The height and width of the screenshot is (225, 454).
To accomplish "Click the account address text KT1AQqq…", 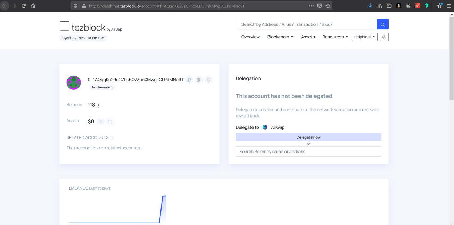I will point(136,80).
